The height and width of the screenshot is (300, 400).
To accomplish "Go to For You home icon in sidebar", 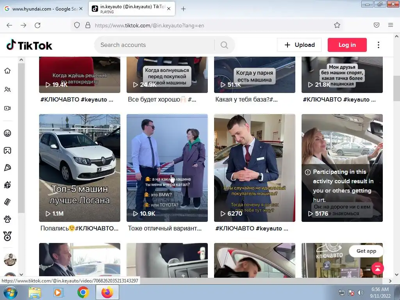I will (x=7, y=71).
